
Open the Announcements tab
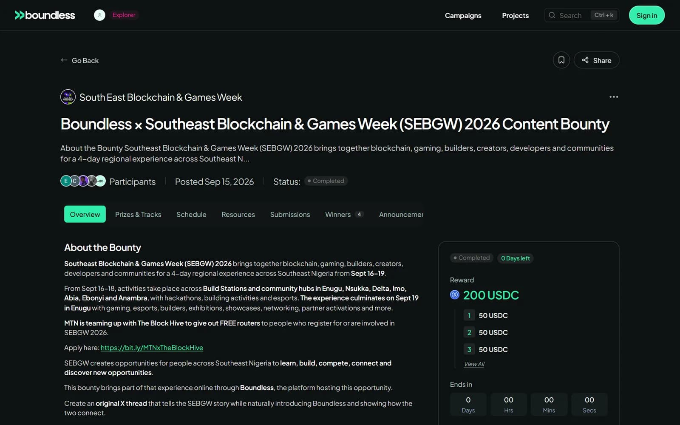[x=401, y=215]
